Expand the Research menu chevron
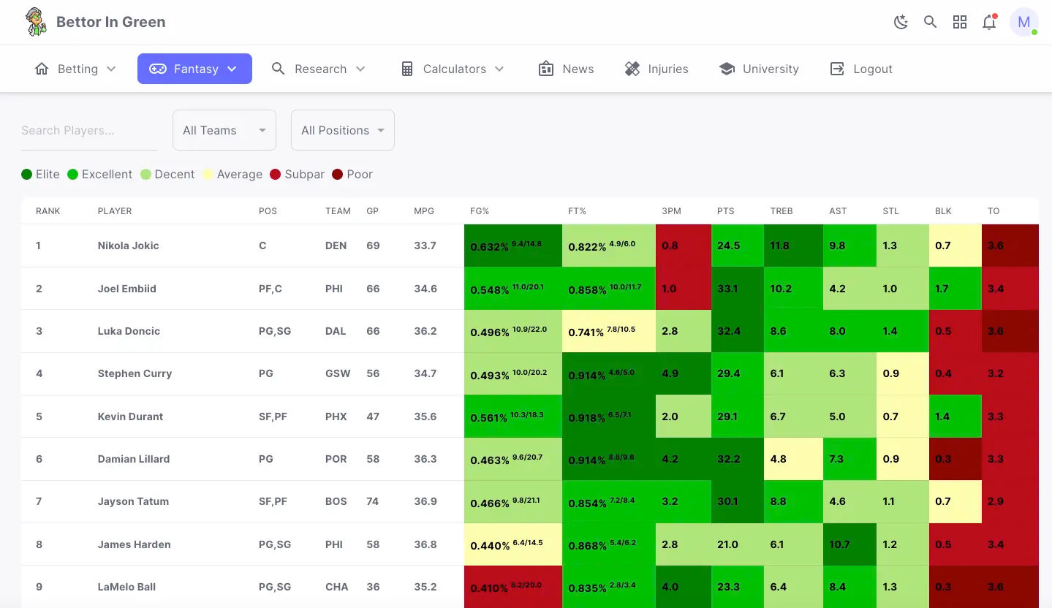Viewport: 1052px width, 608px height. tap(360, 69)
